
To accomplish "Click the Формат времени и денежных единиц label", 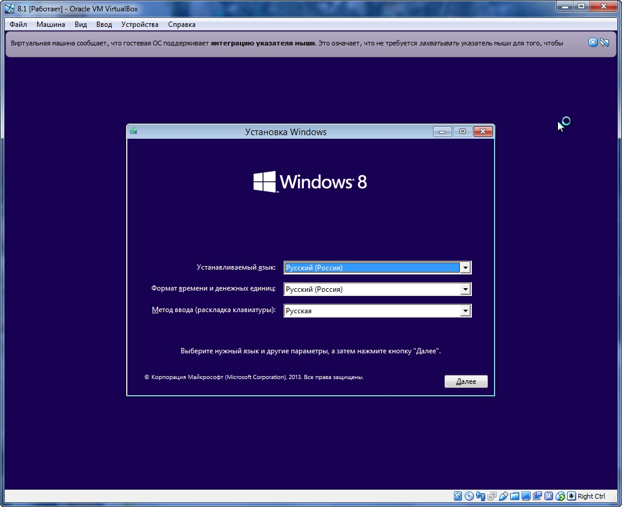I will click(x=213, y=288).
